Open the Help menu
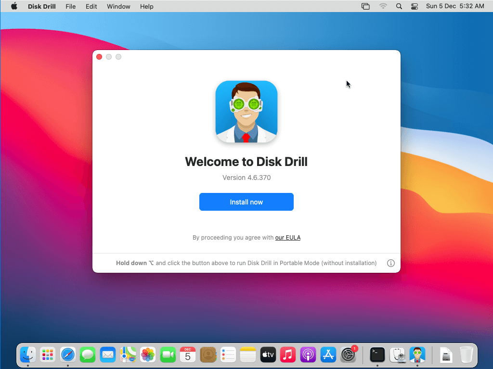This screenshot has width=493, height=369. (146, 6)
